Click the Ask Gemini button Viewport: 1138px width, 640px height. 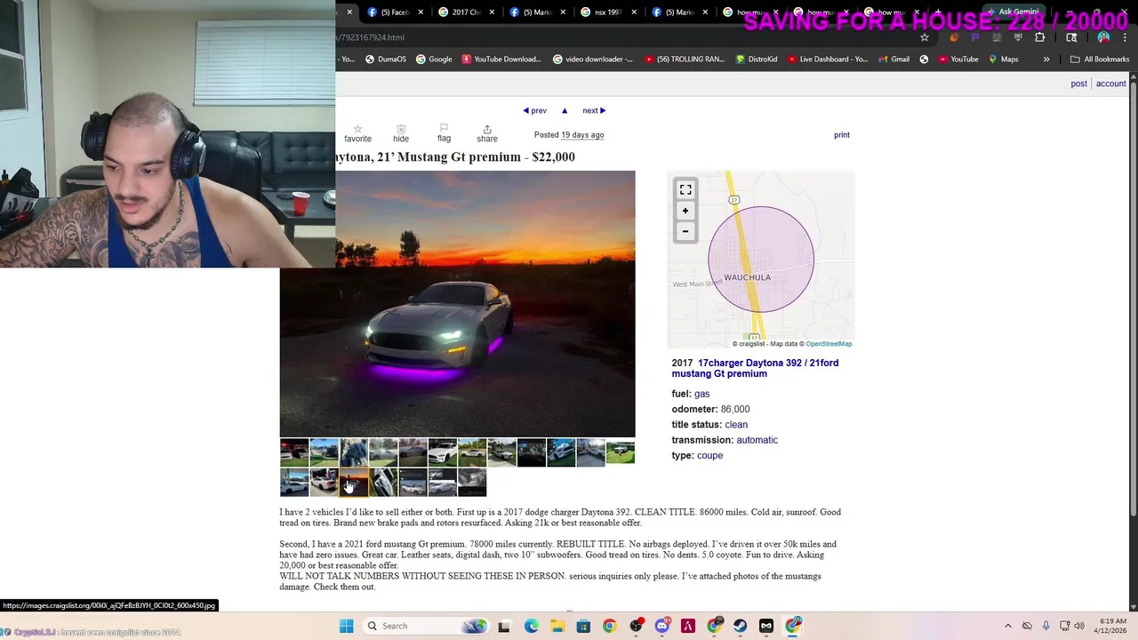pos(1013,12)
